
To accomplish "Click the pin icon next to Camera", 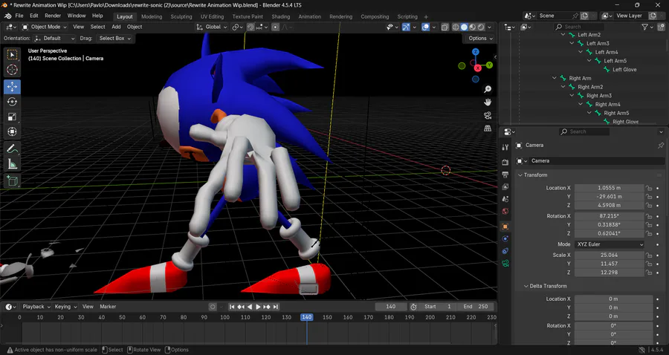I will [661, 146].
